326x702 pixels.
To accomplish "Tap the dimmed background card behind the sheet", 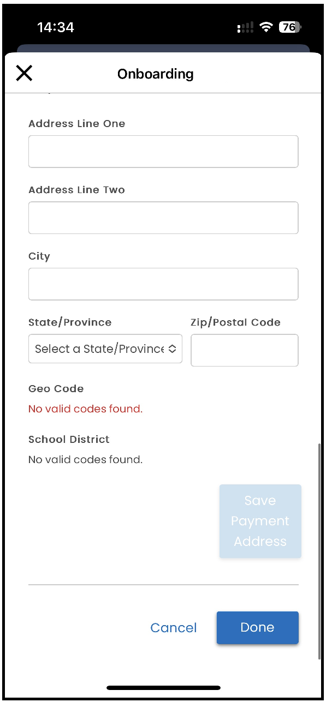I will click(x=163, y=49).
